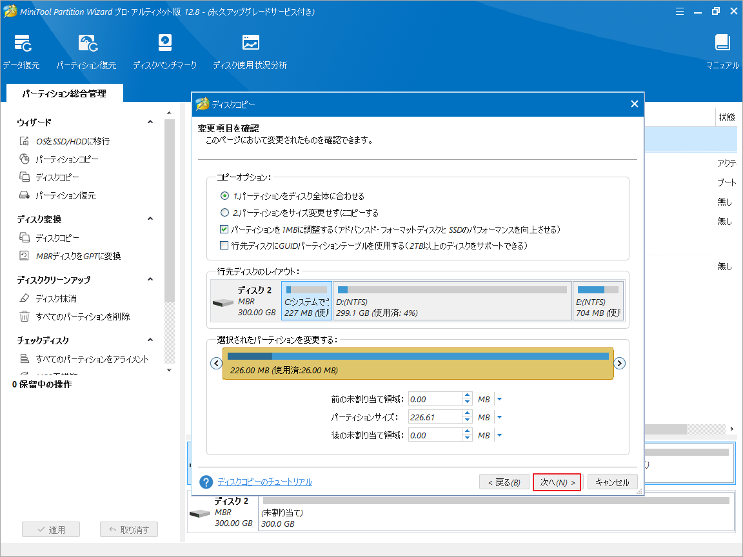Click the left arrow beside partition bar
The width and height of the screenshot is (743, 557).
pyautogui.click(x=216, y=364)
